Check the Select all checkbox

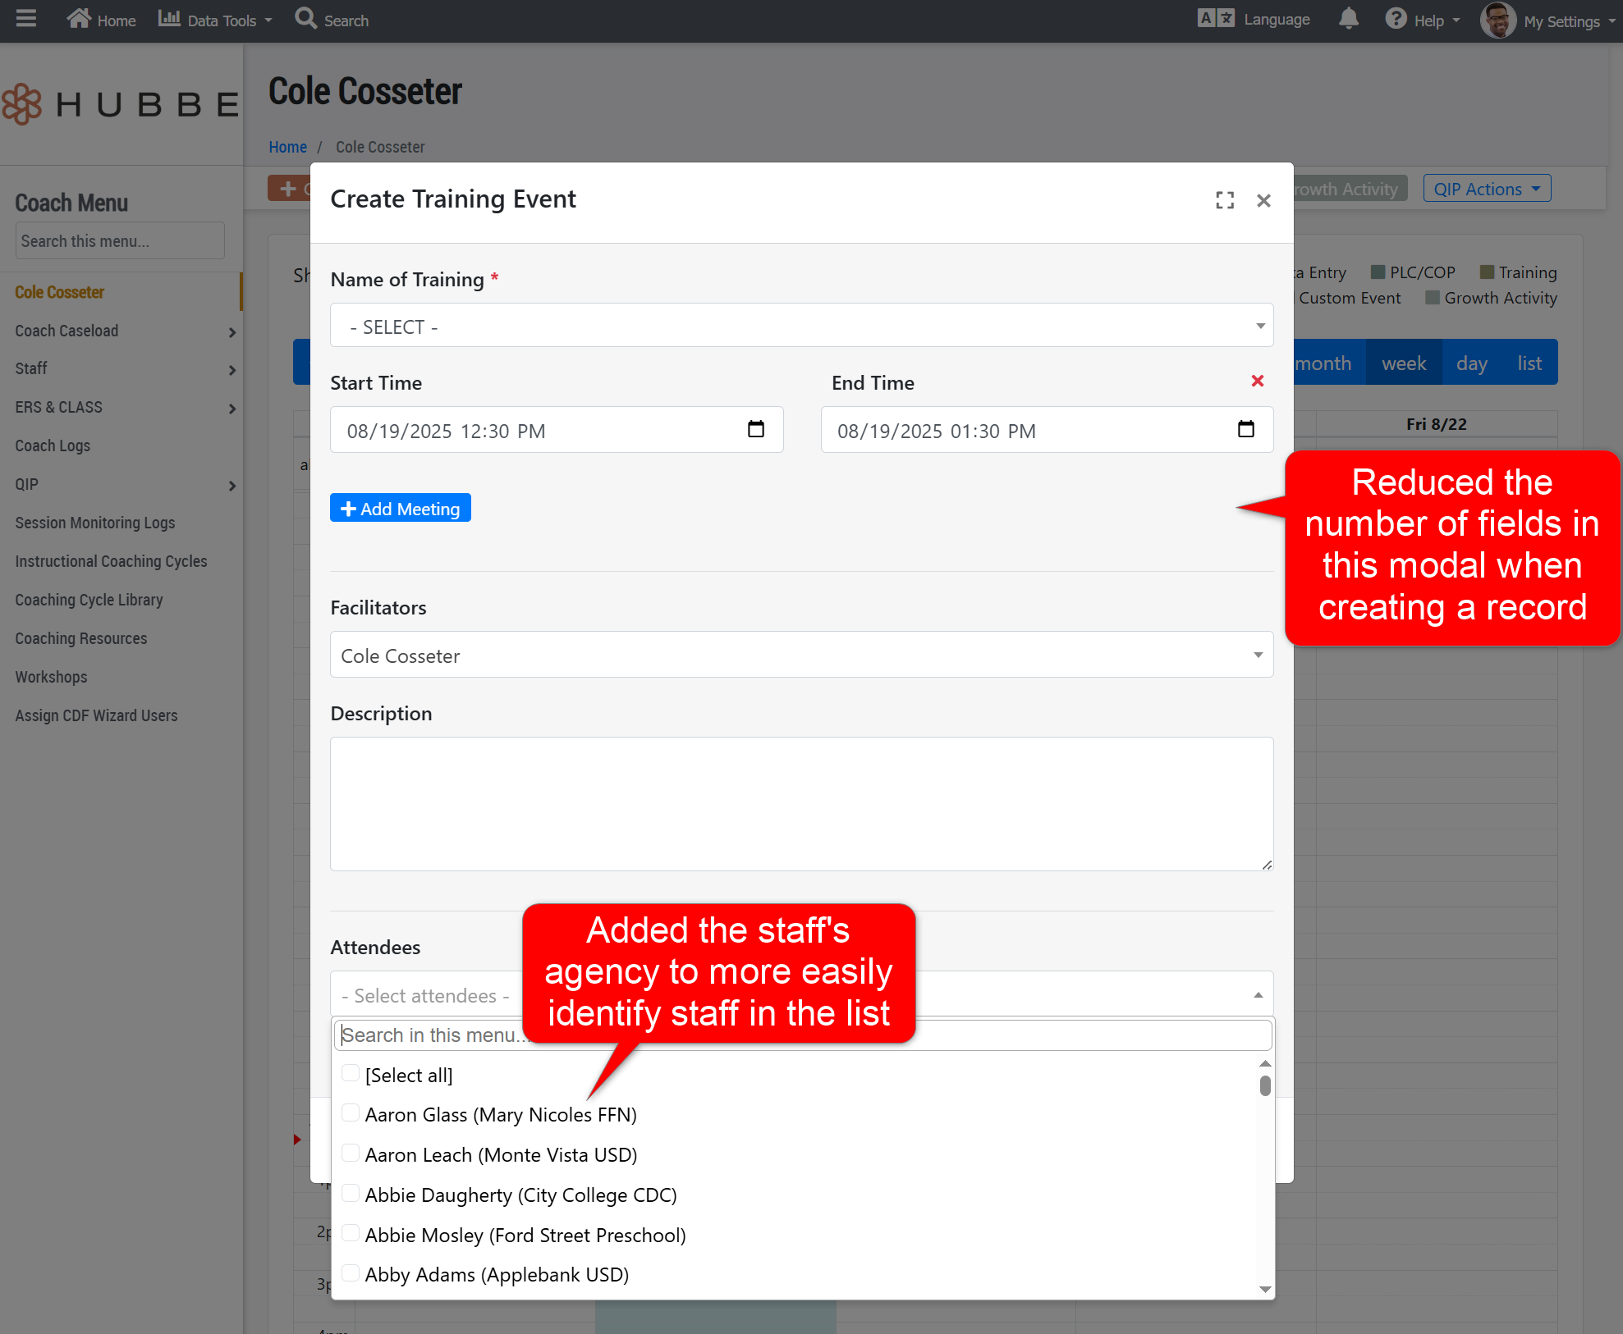[x=351, y=1074]
